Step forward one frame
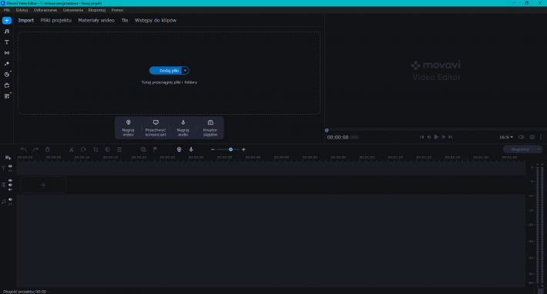The width and height of the screenshot is (547, 294). click(443, 137)
